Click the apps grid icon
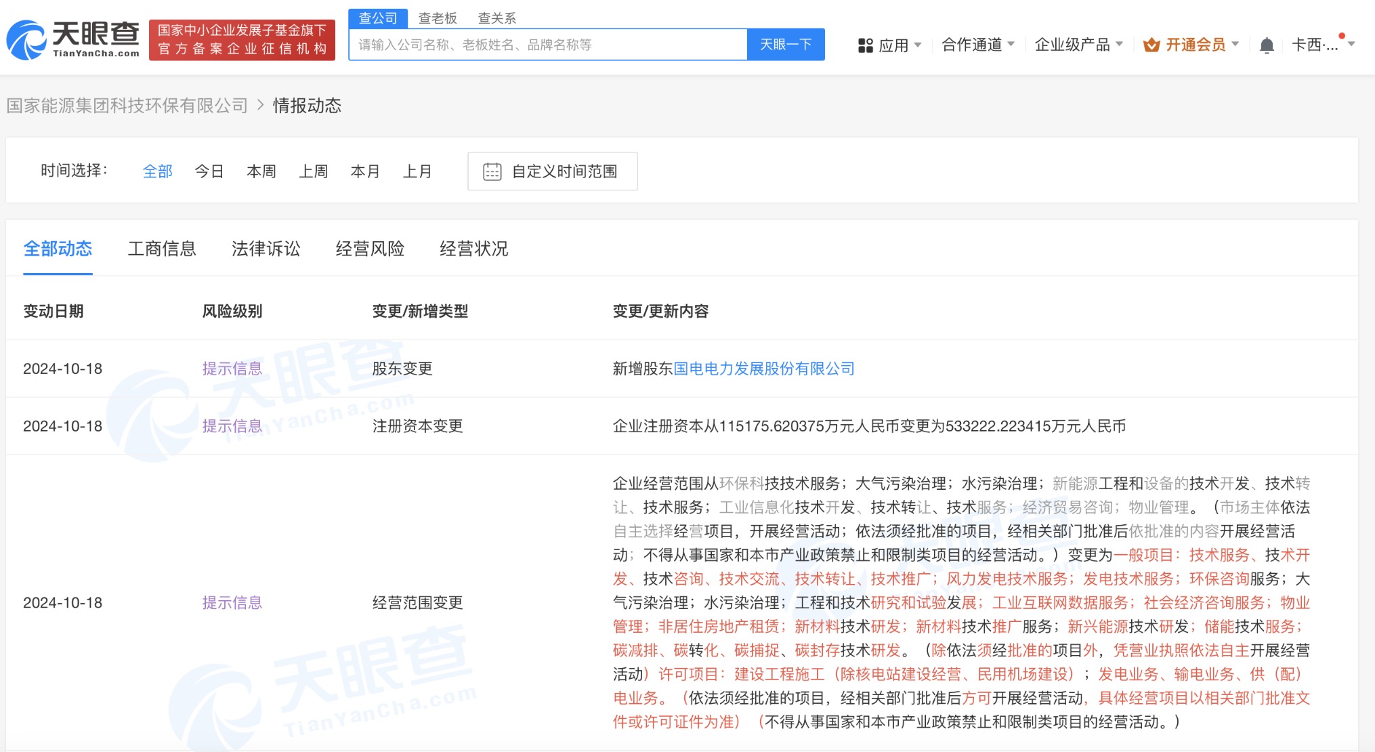This screenshot has height=752, width=1375. point(865,45)
